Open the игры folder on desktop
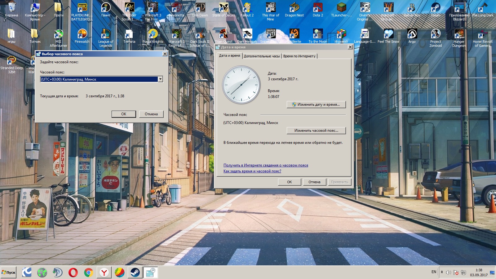The image size is (496, 279). 11,36
